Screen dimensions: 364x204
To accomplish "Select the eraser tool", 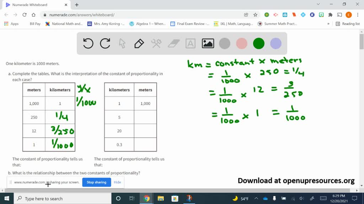I will point(173,43).
